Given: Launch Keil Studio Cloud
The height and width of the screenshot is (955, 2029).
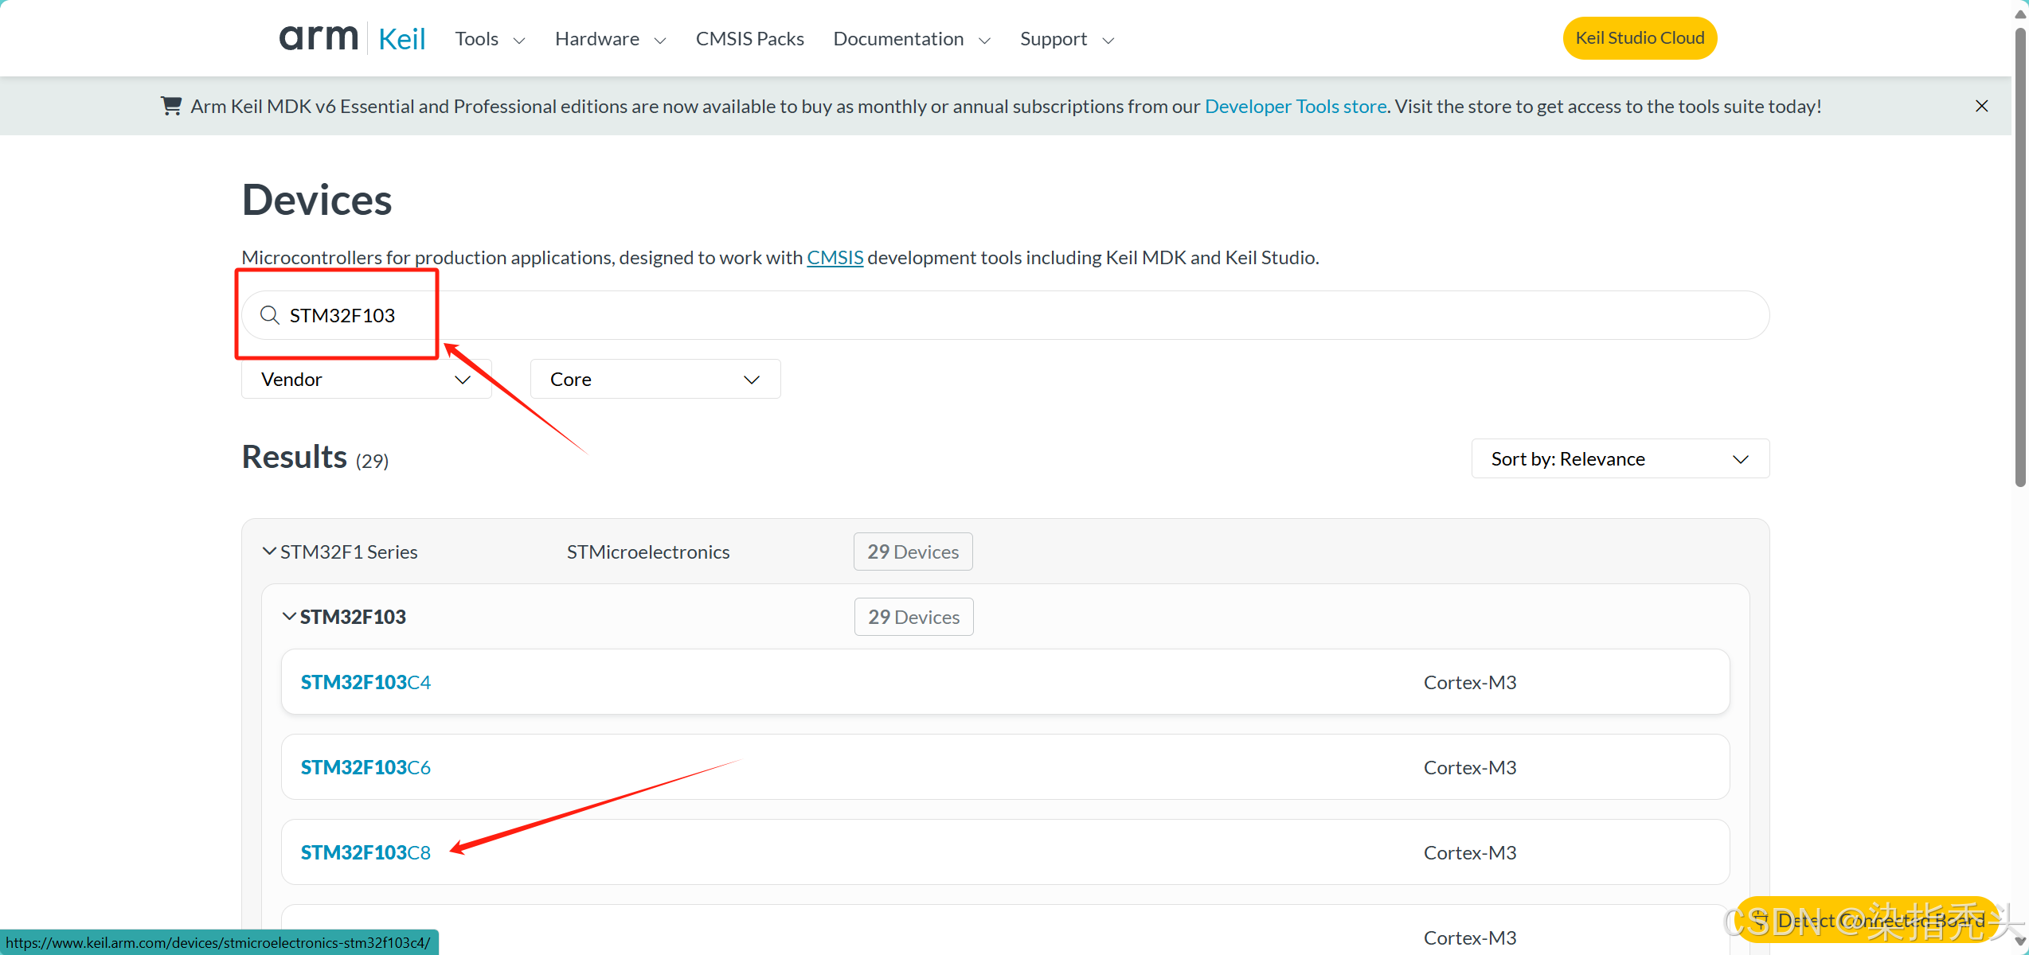Looking at the screenshot, I should point(1639,38).
